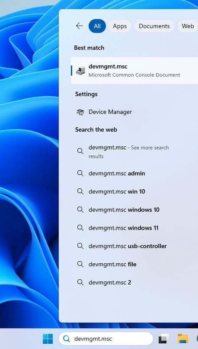
Task: Switch to the Web filter tab
Action: click(188, 26)
